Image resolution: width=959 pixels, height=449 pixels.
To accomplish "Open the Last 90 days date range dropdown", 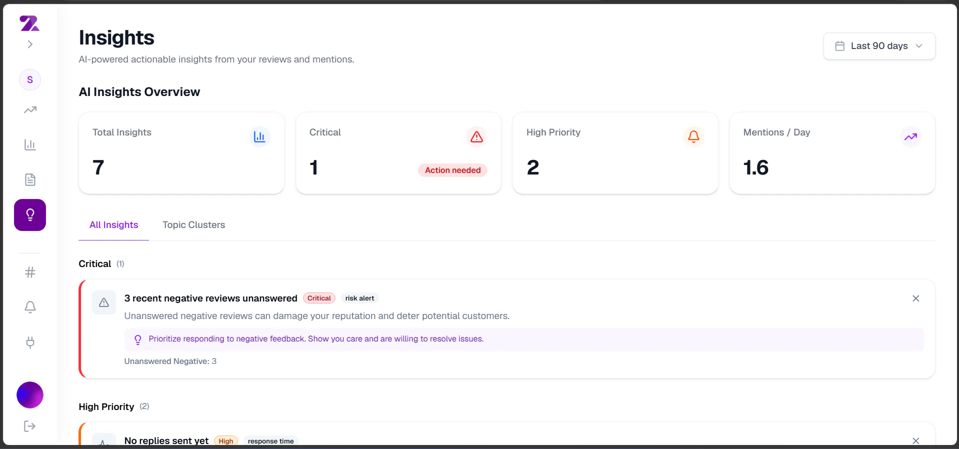I will point(879,46).
